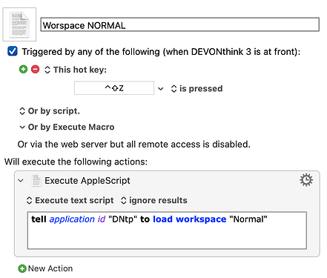Click inside the AppleScript text area
Image resolution: width=327 pixels, height=278 pixels.
[x=167, y=230]
